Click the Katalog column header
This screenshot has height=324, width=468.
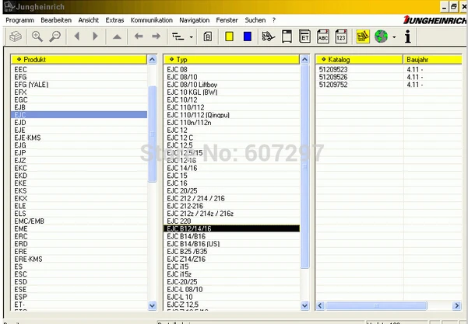[x=359, y=60]
